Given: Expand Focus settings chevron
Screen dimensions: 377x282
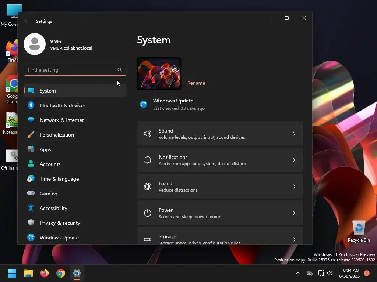Looking at the screenshot, I should point(294,186).
